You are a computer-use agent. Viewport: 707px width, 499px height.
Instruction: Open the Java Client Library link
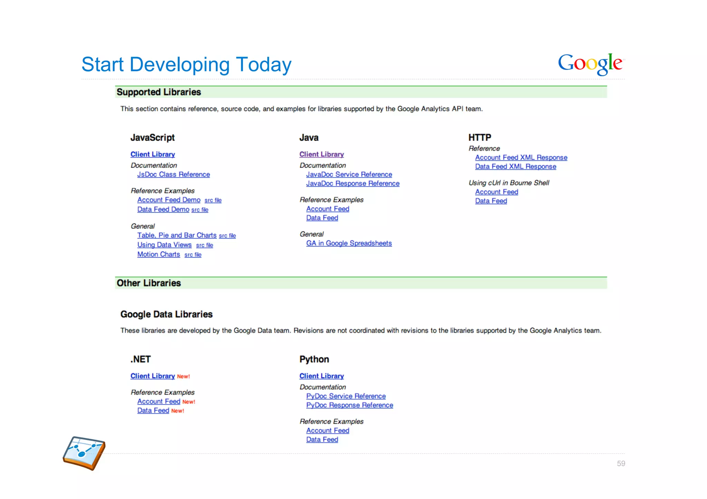pyautogui.click(x=321, y=154)
